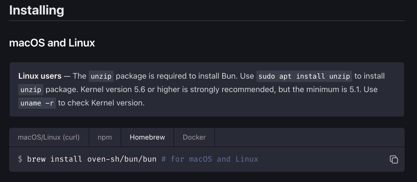Click the word install in the brew command
417x182 pixels.
[66, 159]
